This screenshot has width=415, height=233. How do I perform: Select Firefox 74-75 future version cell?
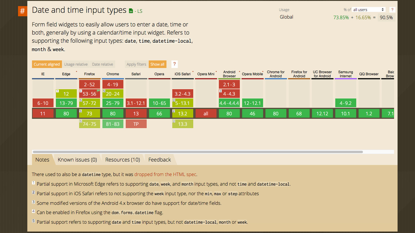pos(89,124)
